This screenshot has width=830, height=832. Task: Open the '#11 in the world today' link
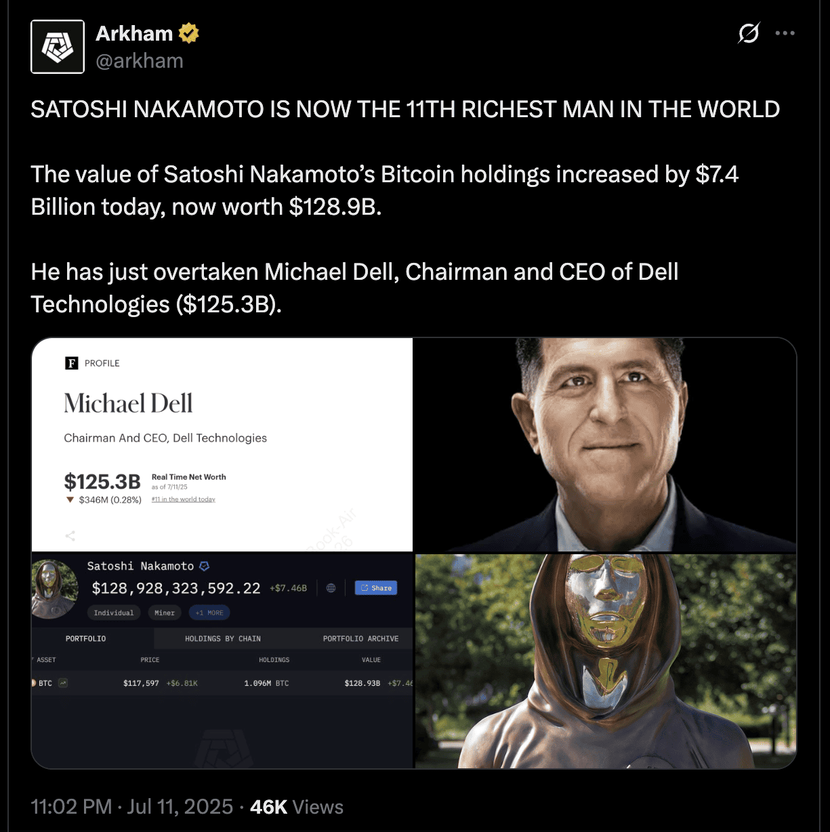(x=183, y=499)
